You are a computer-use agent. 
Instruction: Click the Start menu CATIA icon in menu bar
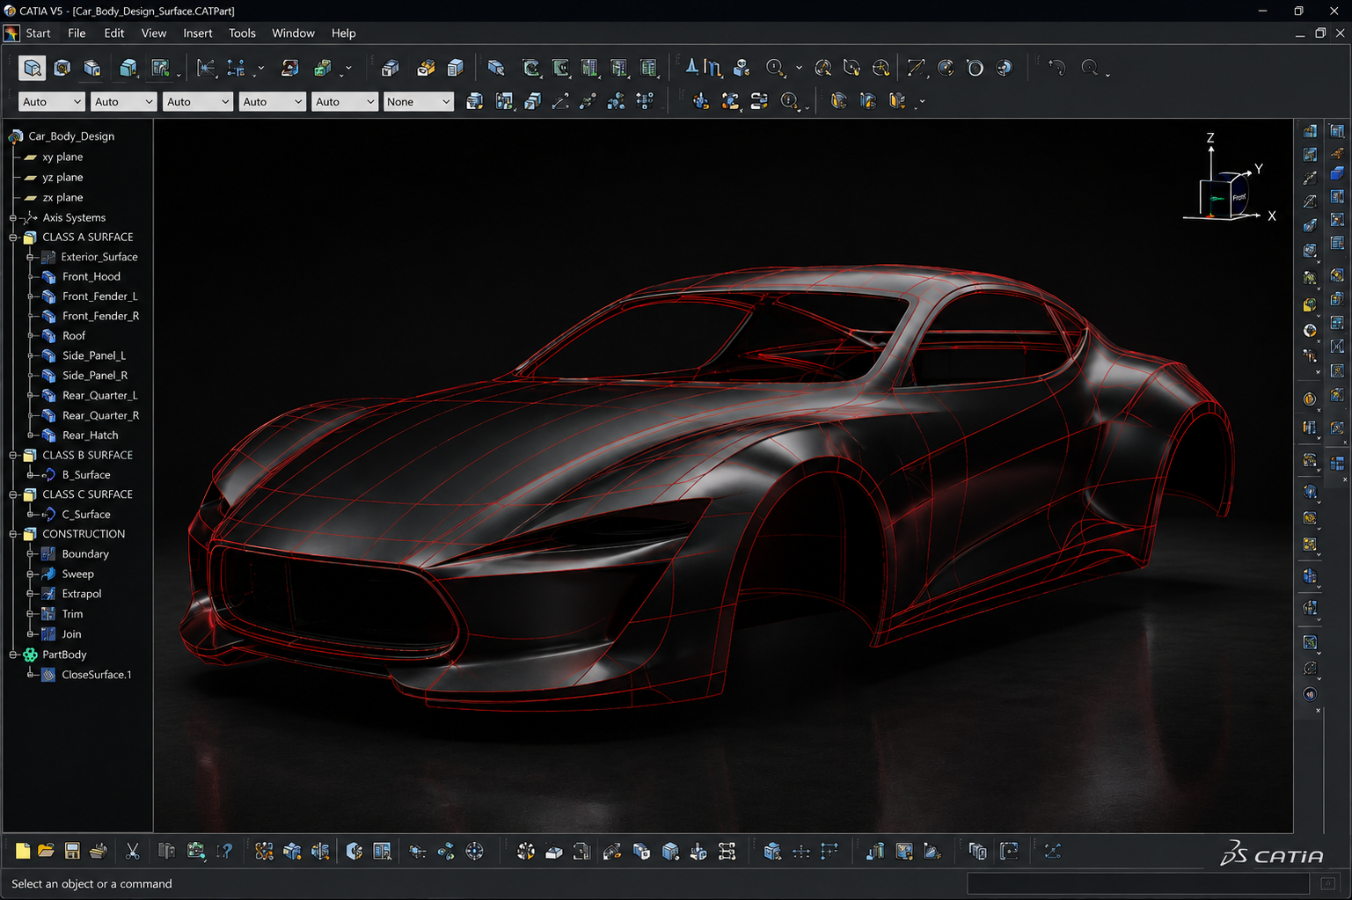[11, 33]
